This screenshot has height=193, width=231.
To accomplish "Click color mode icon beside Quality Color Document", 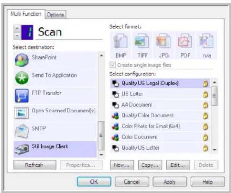I will point(115,116).
